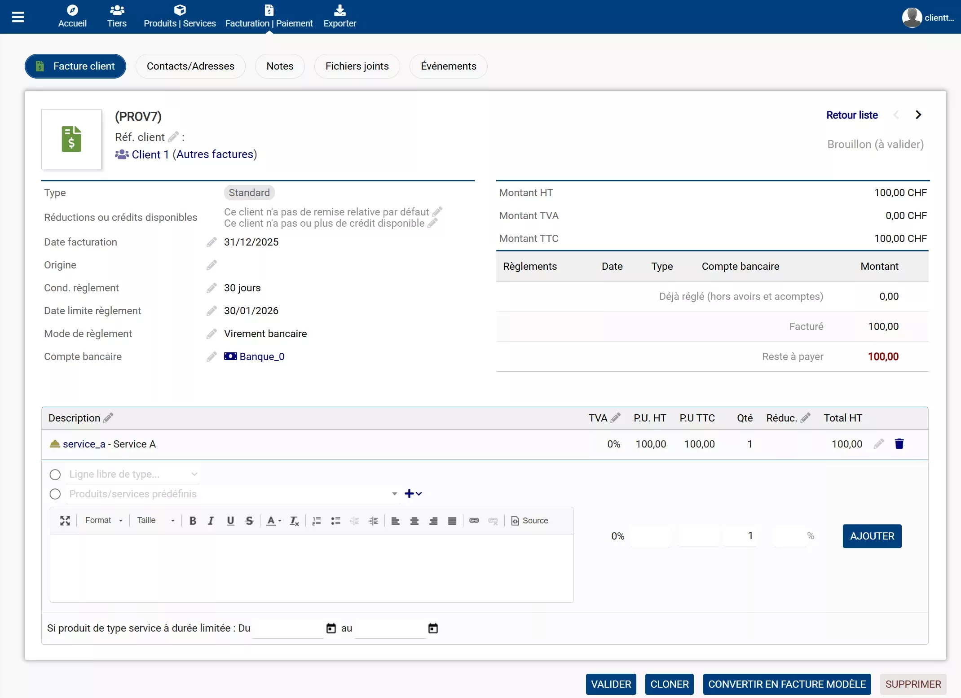This screenshot has height=698, width=961.
Task: Open the Format dropdown
Action: (104, 521)
